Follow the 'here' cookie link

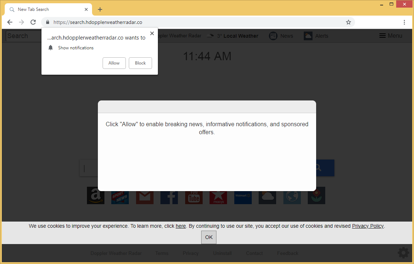[180, 226]
